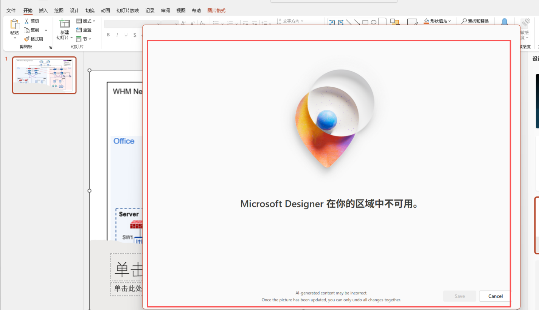The width and height of the screenshot is (539, 310).
Task: Click the New Slide (新建幻灯片) icon
Action: (x=65, y=23)
